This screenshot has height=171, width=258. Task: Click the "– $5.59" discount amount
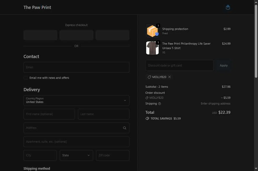pyautogui.click(x=226, y=98)
